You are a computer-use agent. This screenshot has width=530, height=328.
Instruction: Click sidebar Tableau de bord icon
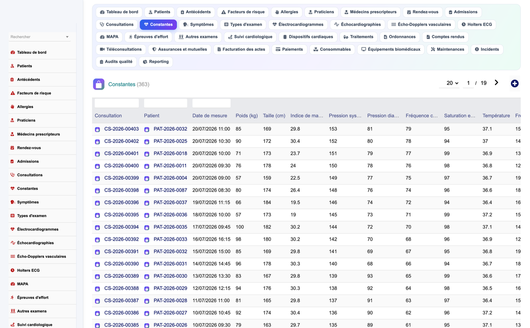click(12, 53)
